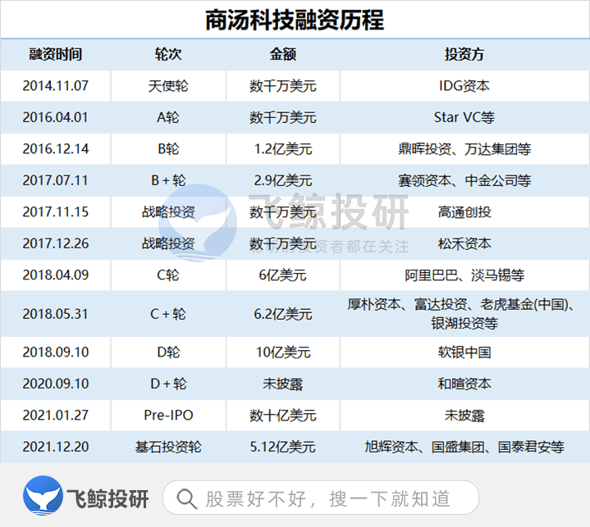Select the date cell 2021.01.27
Viewport: 590px width, 527px height.
55,416
